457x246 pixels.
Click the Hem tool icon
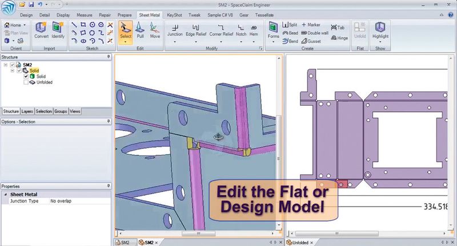point(254,27)
